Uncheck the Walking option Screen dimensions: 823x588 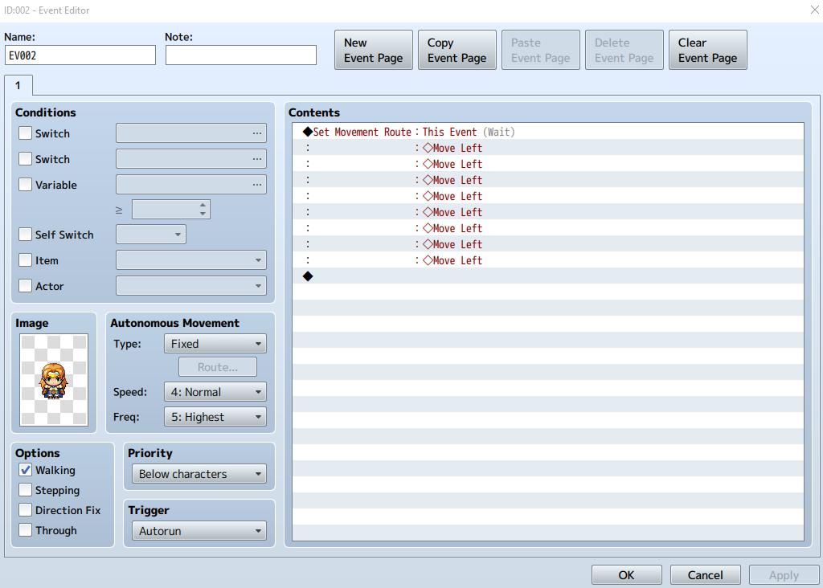[25, 469]
